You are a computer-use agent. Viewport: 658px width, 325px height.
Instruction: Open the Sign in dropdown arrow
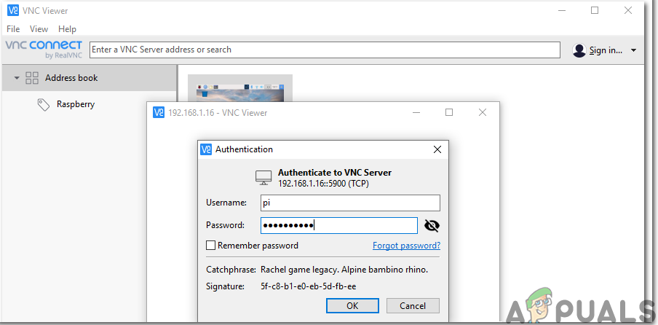coord(633,50)
